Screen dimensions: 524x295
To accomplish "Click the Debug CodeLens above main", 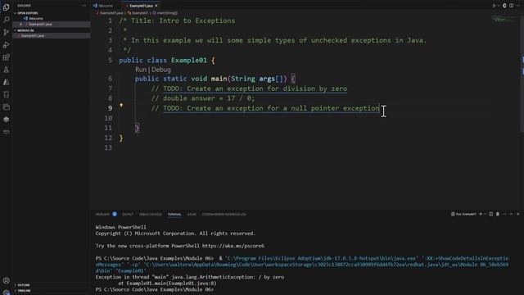I will coord(161,70).
